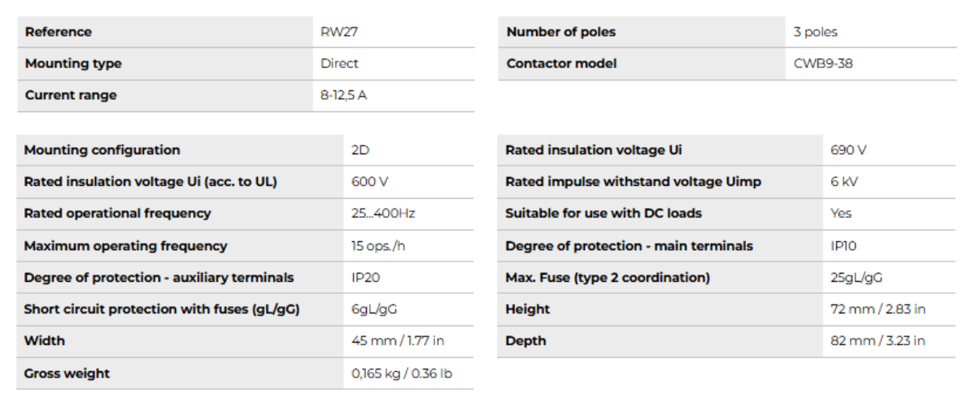972x406 pixels.
Task: Click the Rated operational frequency label
Action: (118, 214)
